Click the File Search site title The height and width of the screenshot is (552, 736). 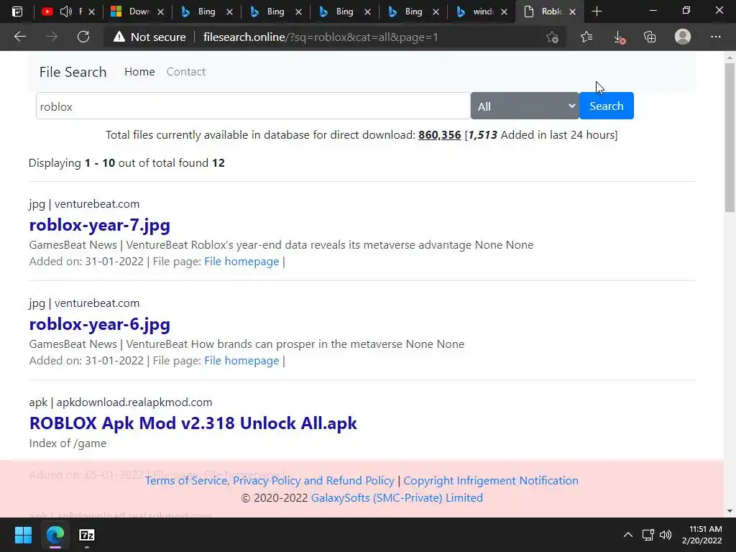coord(73,72)
